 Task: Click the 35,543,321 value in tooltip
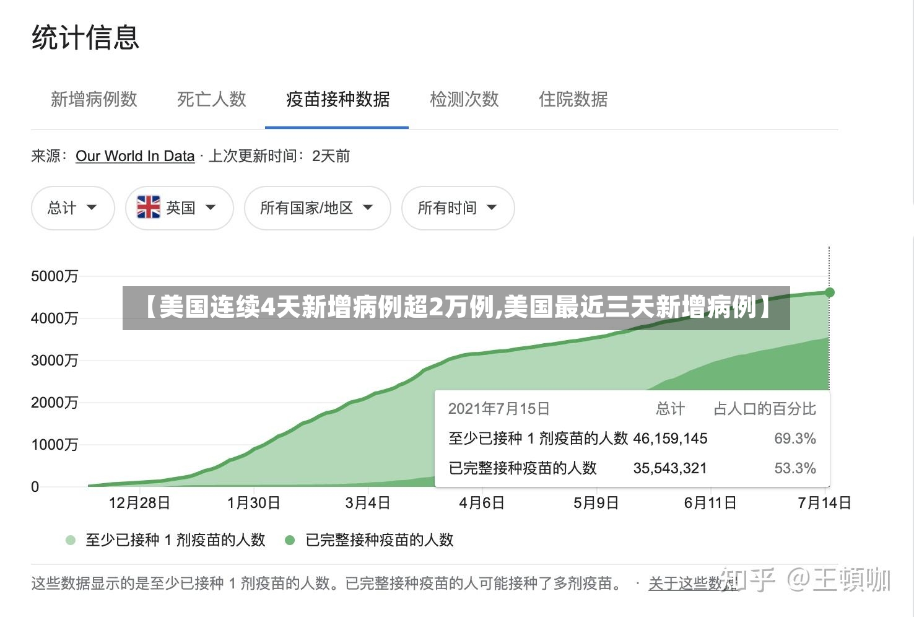point(670,468)
